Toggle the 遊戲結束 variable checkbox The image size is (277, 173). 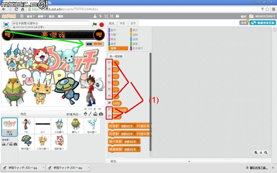coord(109,110)
